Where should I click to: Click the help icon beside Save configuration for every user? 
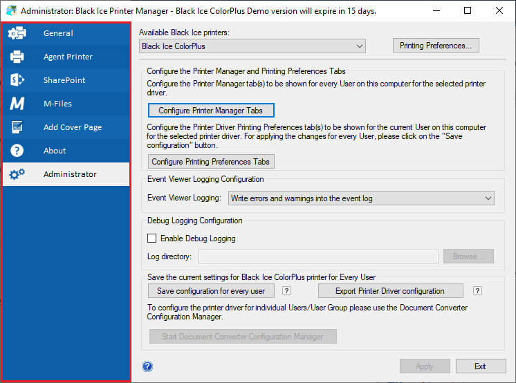(286, 291)
